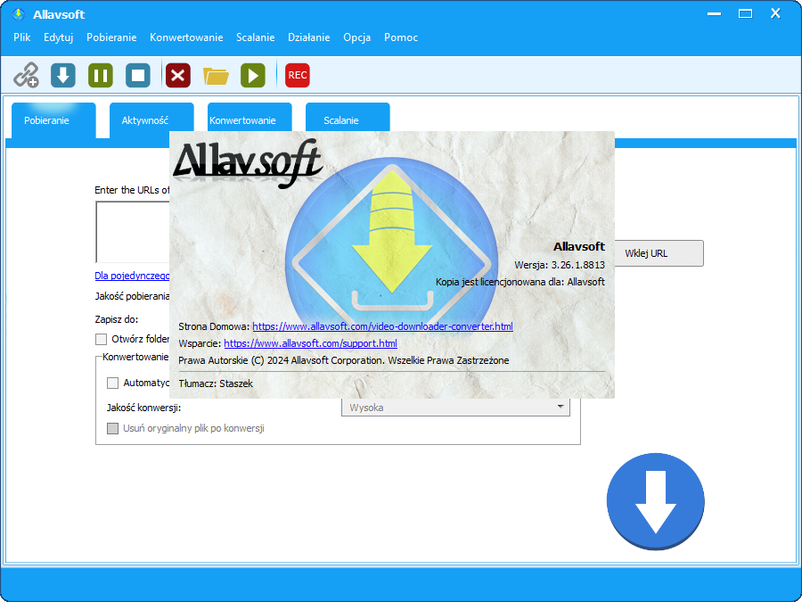
Task: Enable the Automatycznie convert checkbox
Action: click(x=112, y=383)
